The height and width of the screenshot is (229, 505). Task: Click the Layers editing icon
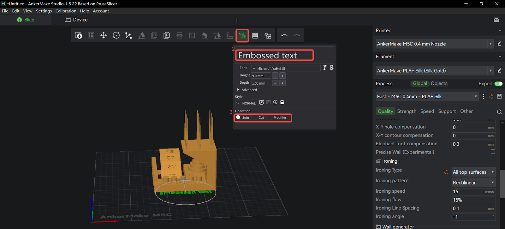(x=255, y=35)
